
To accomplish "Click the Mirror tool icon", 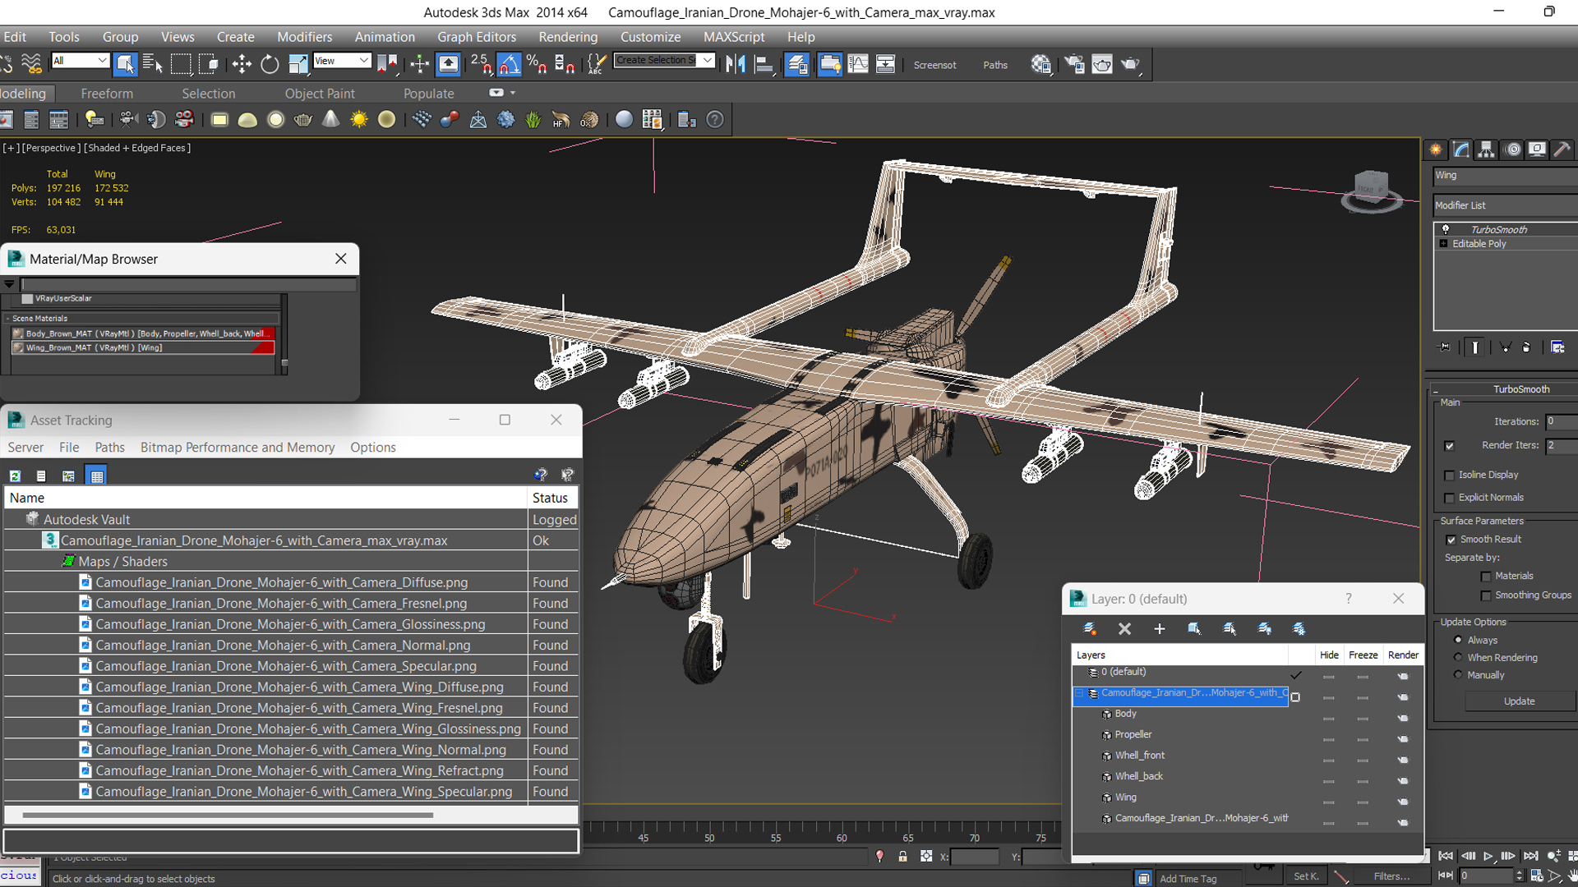I will 735,64.
